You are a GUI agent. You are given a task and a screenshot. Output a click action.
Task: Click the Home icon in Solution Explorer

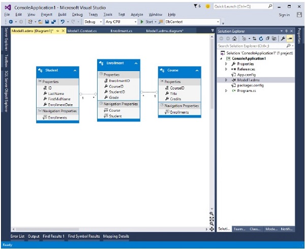coord(234,39)
